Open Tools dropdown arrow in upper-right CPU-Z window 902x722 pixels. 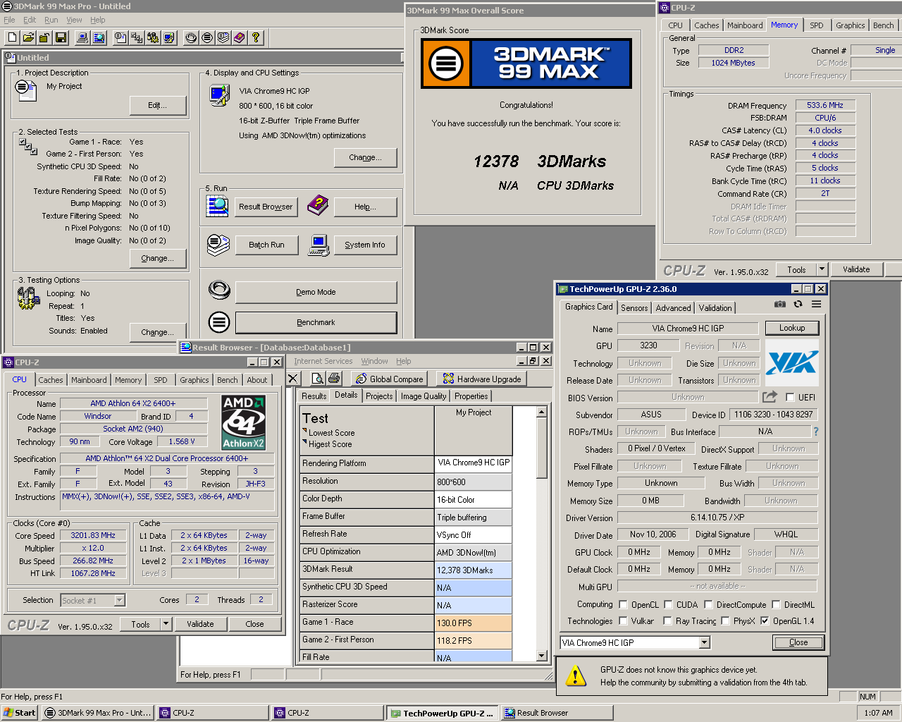pos(822,269)
